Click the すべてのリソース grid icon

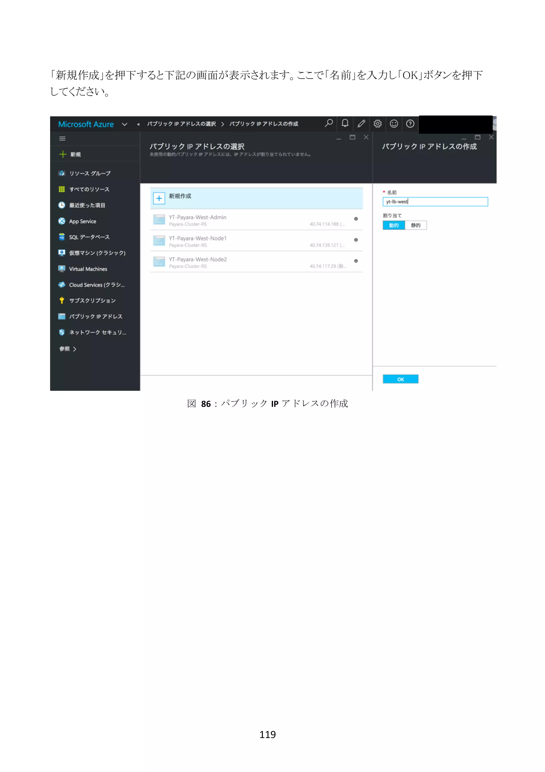(x=62, y=189)
